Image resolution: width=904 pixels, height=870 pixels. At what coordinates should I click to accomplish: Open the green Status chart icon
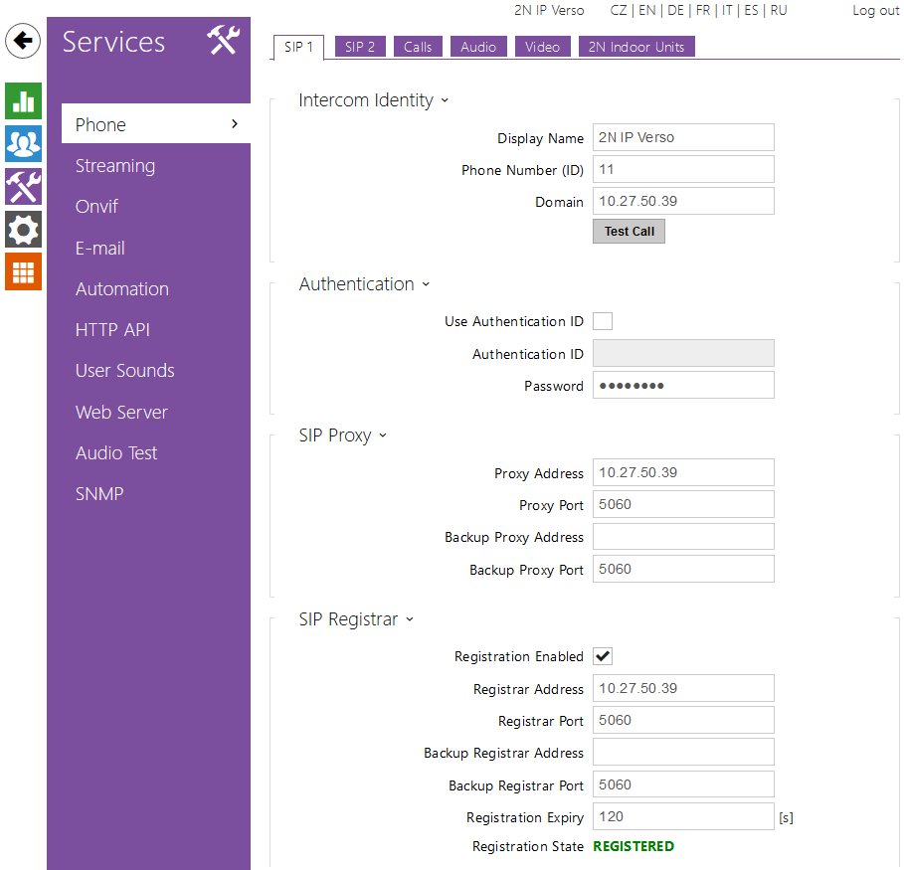click(x=23, y=101)
